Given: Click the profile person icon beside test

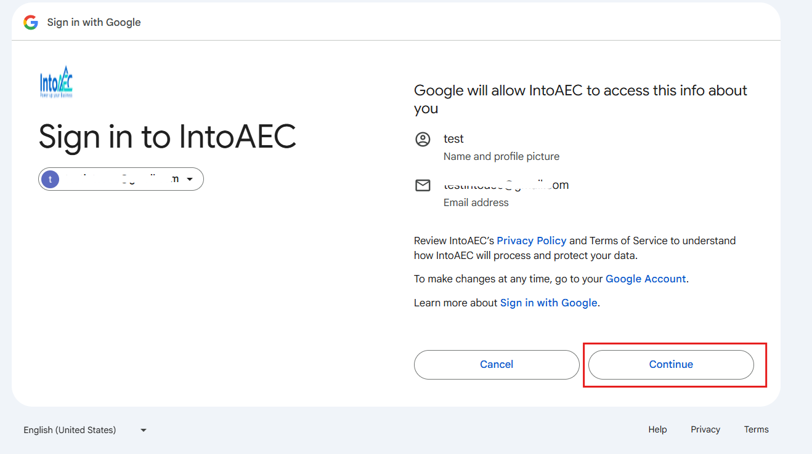Looking at the screenshot, I should point(423,139).
